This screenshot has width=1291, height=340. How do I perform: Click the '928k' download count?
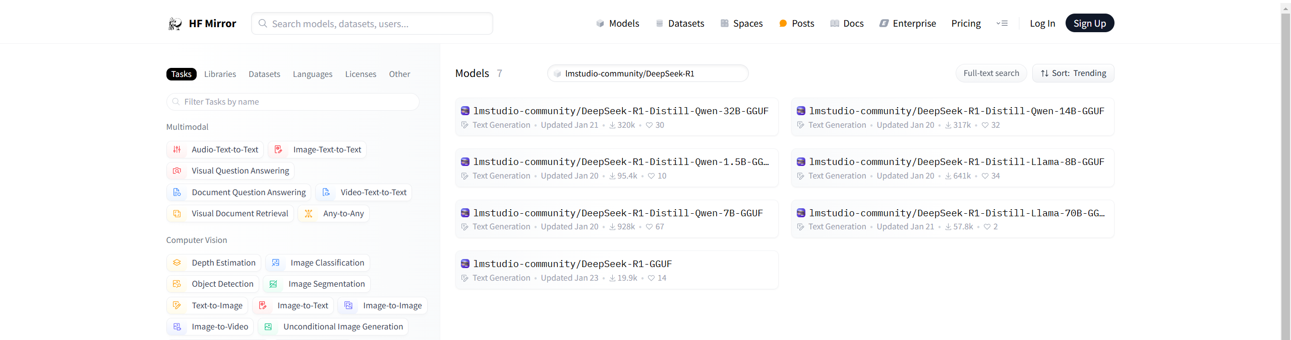(626, 227)
